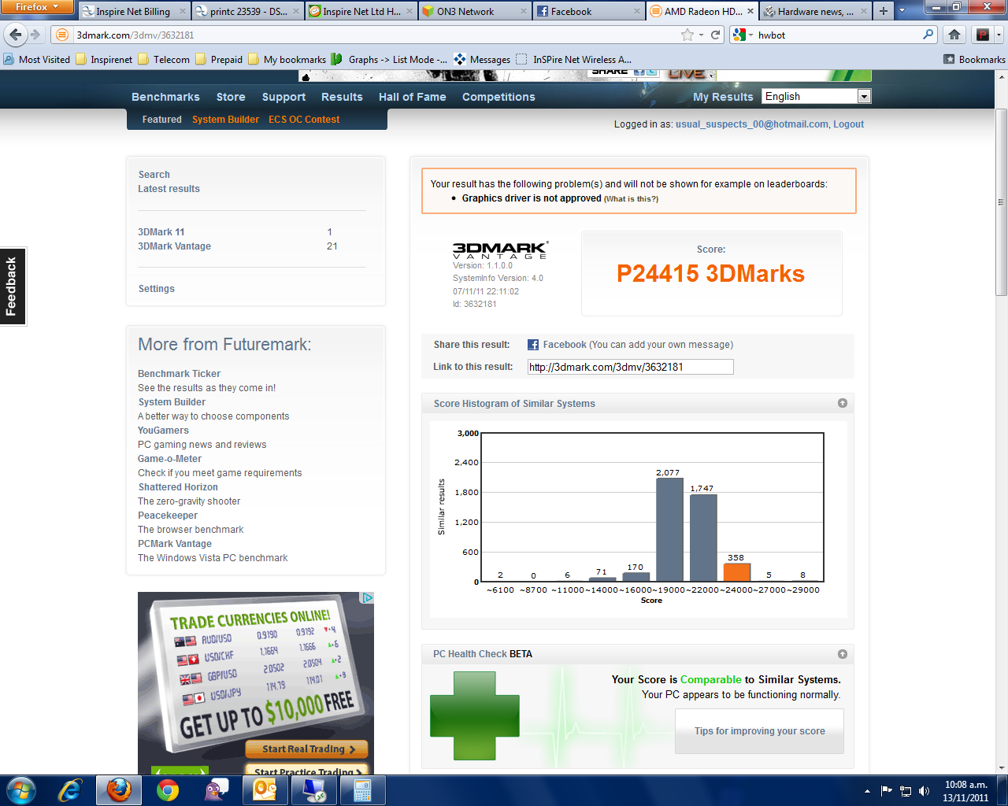The height and width of the screenshot is (806, 1008).
Task: Click 'What is this?' driver link
Action: (631, 199)
